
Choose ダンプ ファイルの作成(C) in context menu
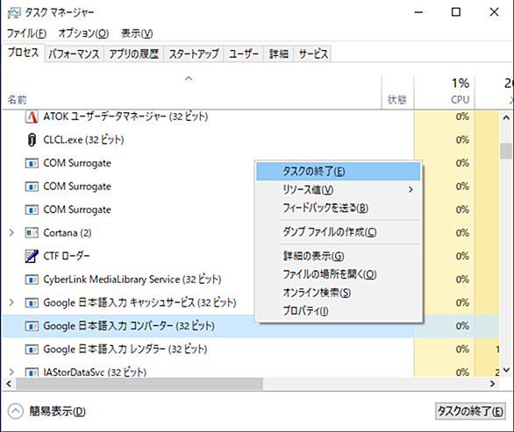coord(339,232)
